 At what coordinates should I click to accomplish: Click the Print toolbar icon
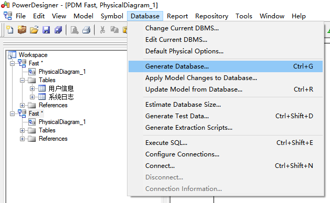86,30
